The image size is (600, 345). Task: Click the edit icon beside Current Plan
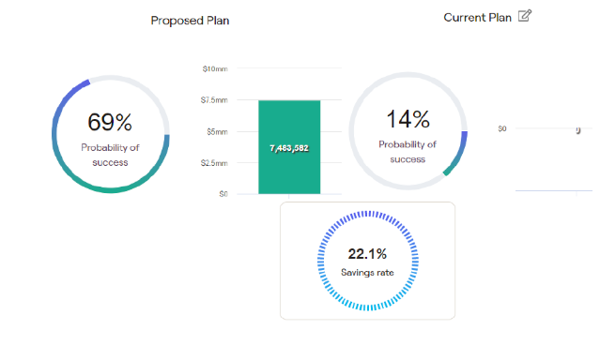(525, 16)
